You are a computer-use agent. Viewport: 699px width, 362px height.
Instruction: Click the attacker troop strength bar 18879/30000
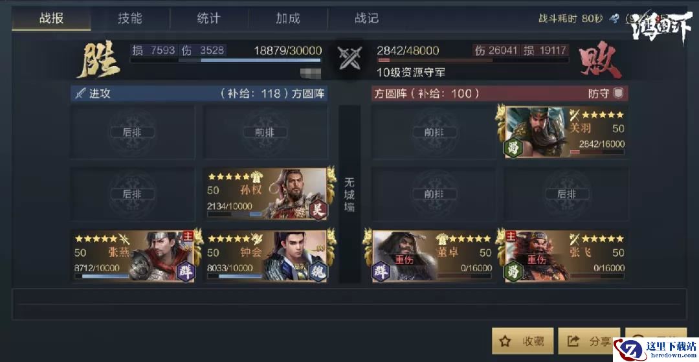click(x=226, y=60)
